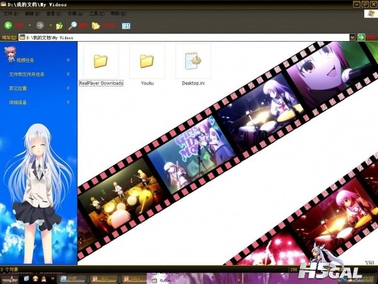The width and height of the screenshot is (378, 284).
Task: Expand the 其它位置 sidebar section
Action: 68,88
